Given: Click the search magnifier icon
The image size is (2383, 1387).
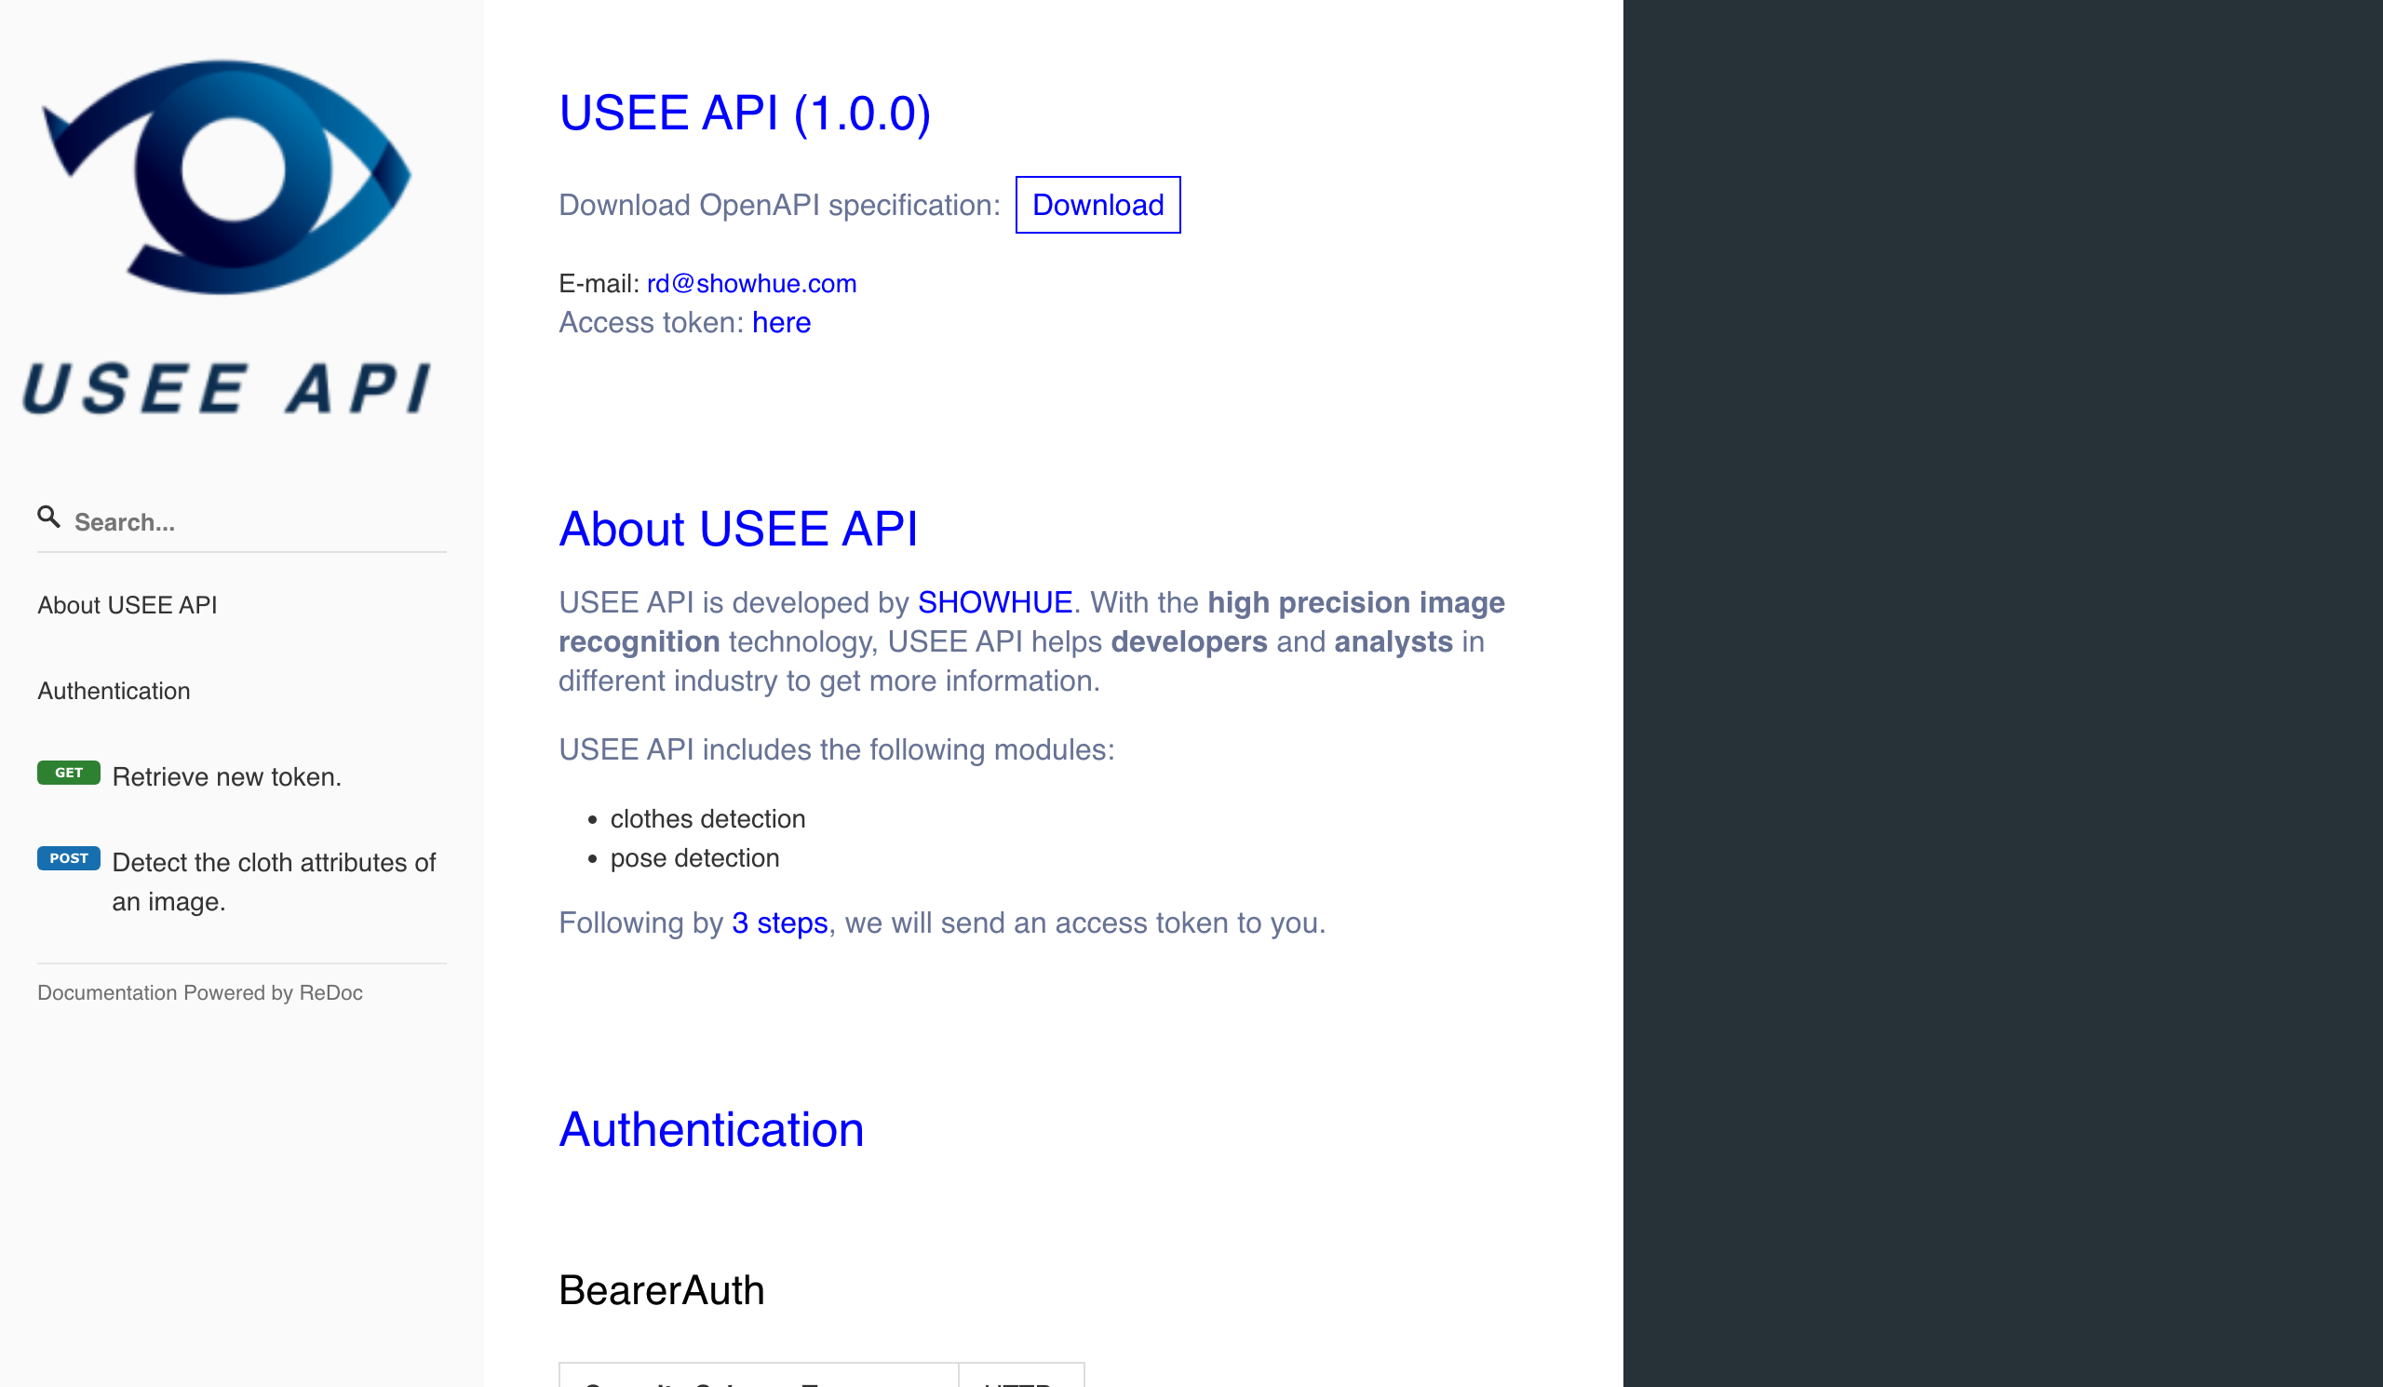Looking at the screenshot, I should (x=48, y=518).
